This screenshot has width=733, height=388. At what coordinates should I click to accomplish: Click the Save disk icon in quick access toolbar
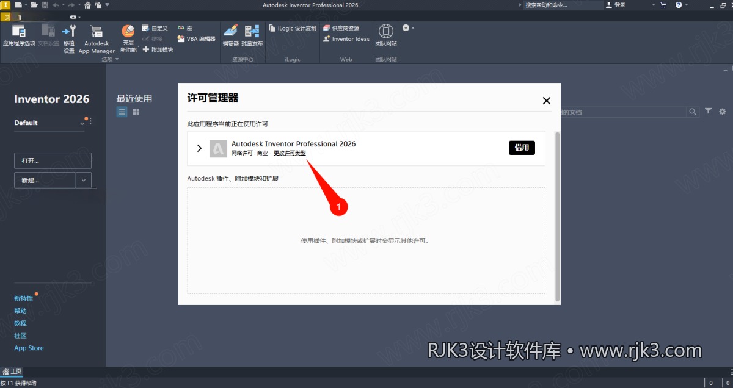pyautogui.click(x=45, y=5)
